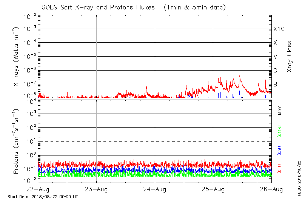Select the 22-Aug date tick label
The image size is (302, 200).
[x=38, y=189]
